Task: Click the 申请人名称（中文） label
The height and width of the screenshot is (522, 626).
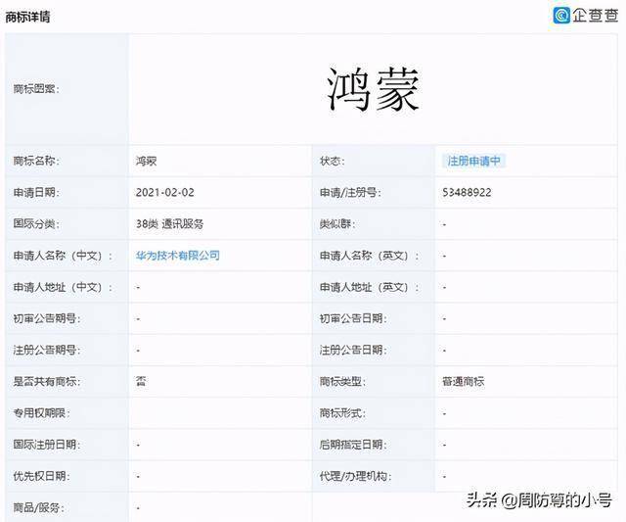Action: pyautogui.click(x=58, y=256)
